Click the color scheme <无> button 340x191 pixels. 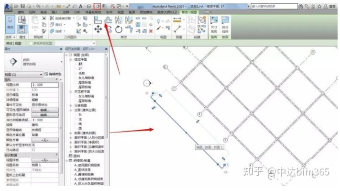(x=45, y=140)
